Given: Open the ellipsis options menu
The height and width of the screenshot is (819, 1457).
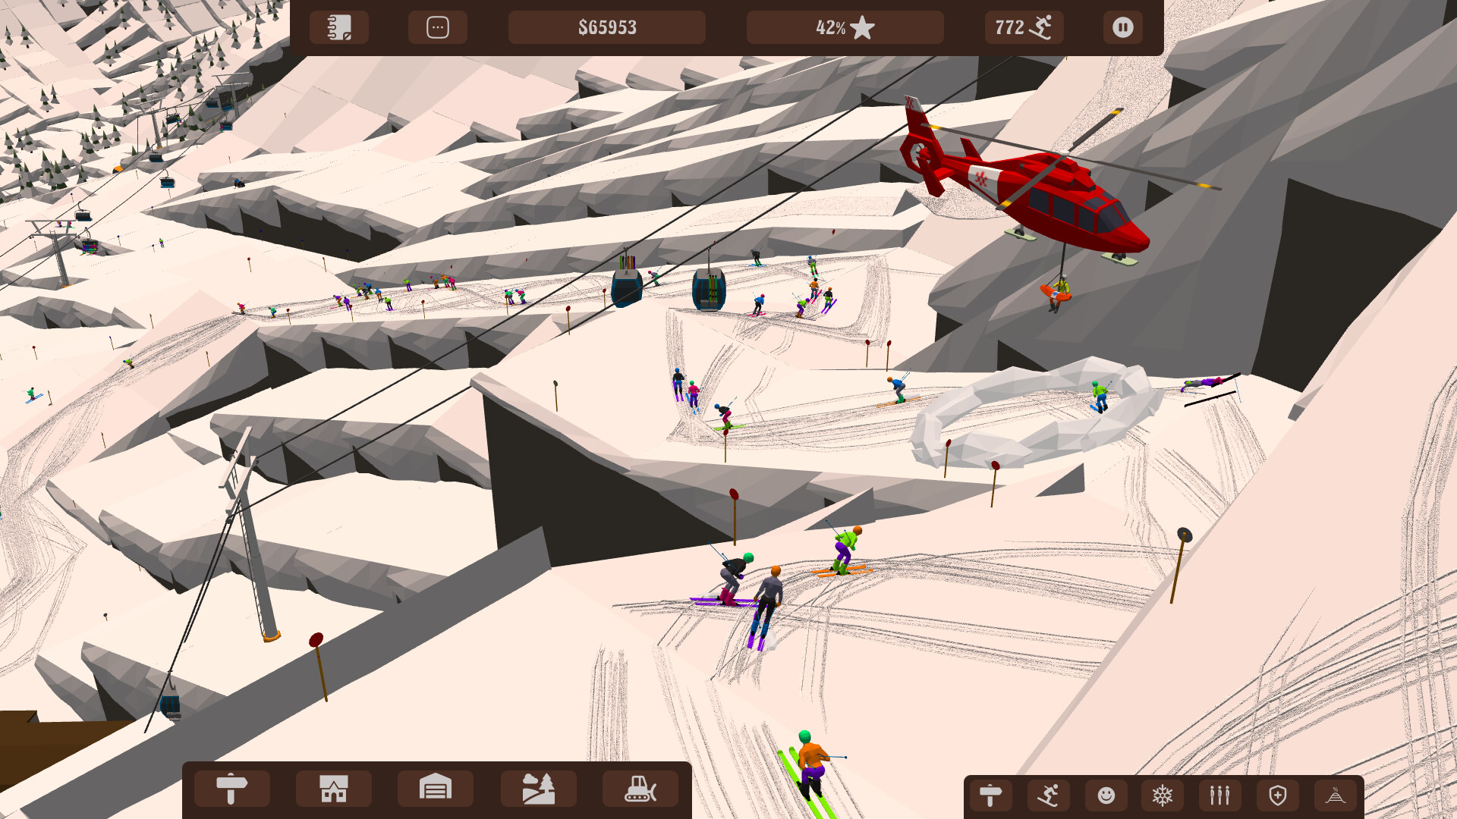Looking at the screenshot, I should 438,27.
